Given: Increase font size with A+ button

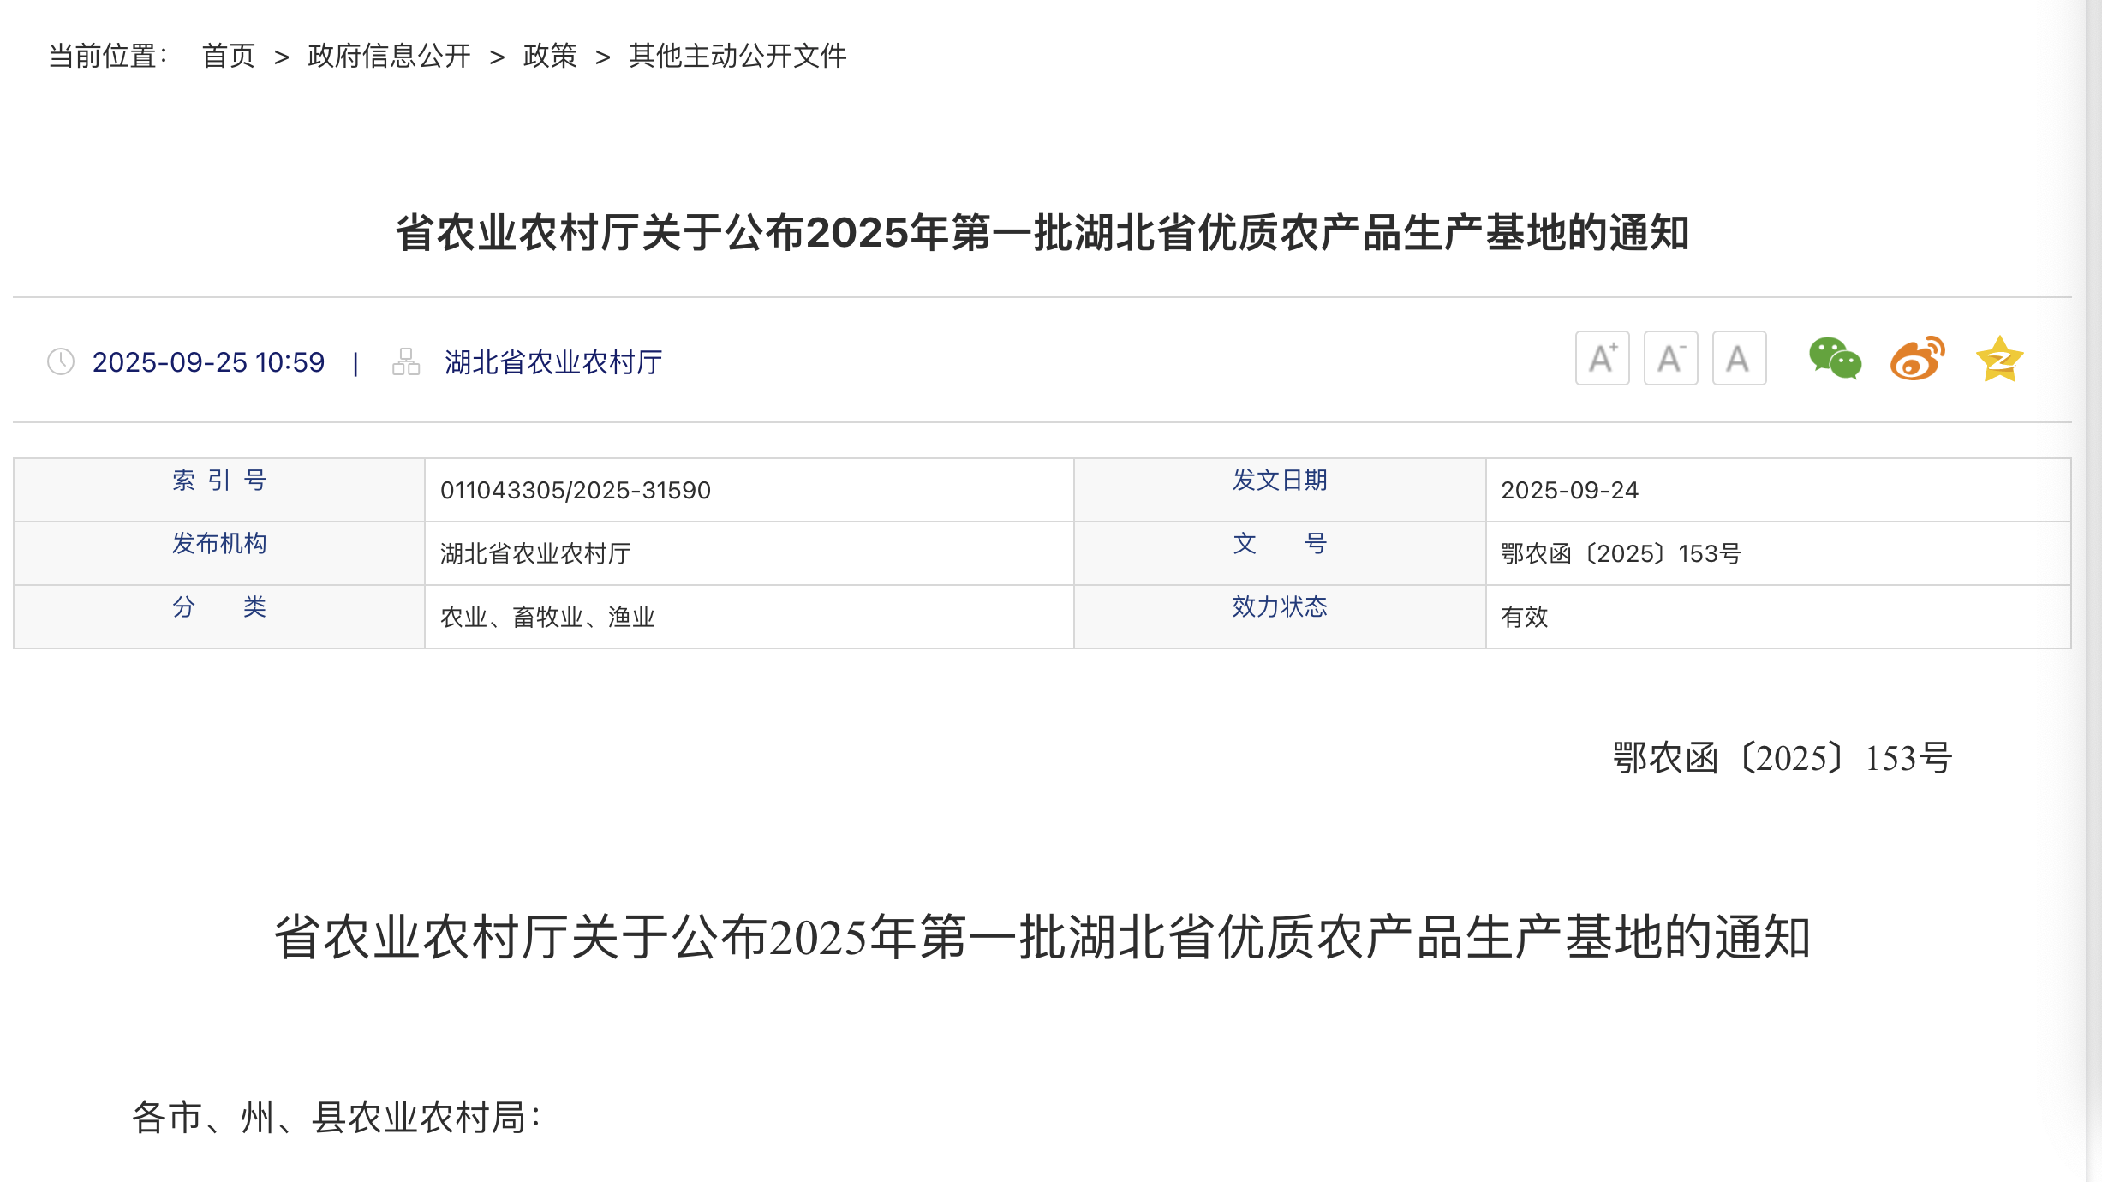Looking at the screenshot, I should [x=1602, y=358].
